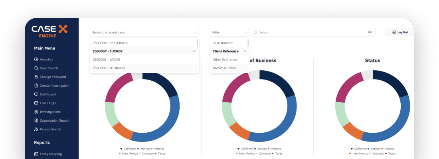Click into the Search input field
The height and width of the screenshot is (159, 439).
click(x=311, y=32)
